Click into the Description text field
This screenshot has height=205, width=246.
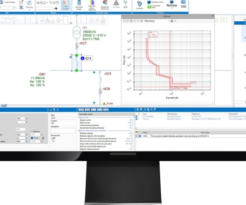(x=63, y=131)
